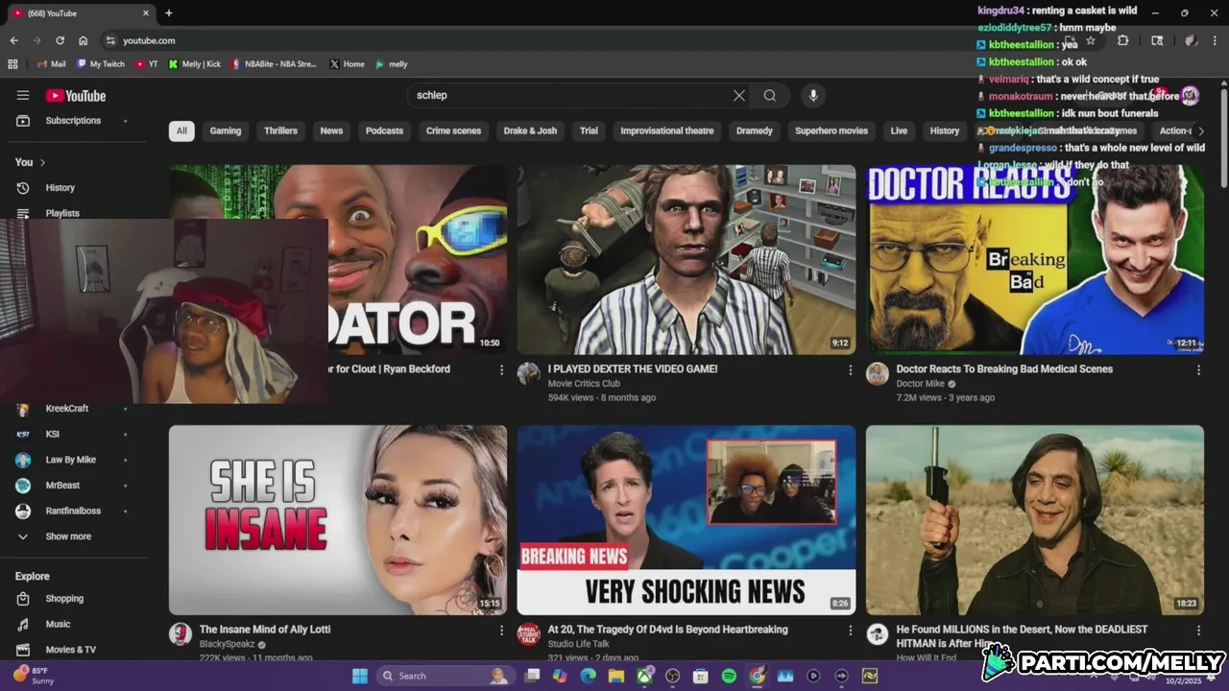The width and height of the screenshot is (1229, 691).
Task: Clear the search box with the X
Action: [x=739, y=95]
